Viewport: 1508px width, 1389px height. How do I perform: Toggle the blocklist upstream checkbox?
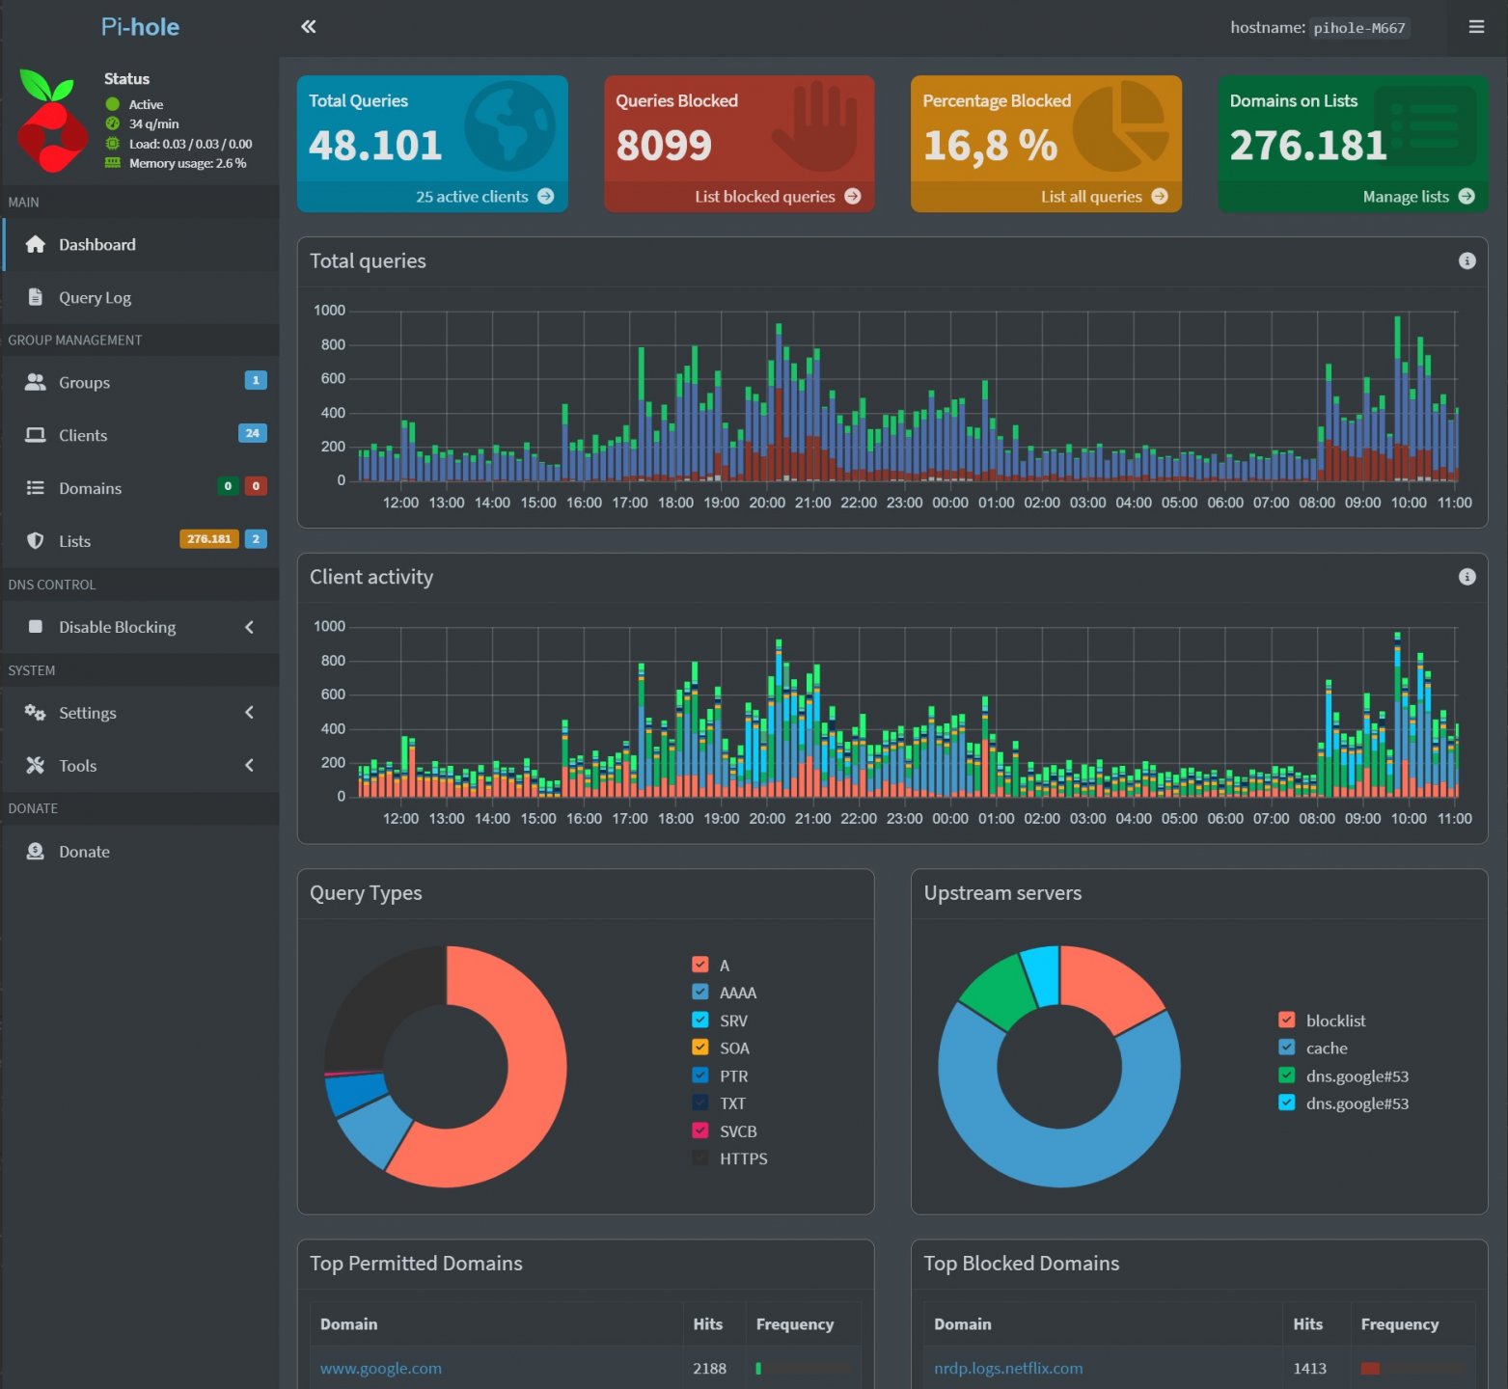point(1287,1020)
